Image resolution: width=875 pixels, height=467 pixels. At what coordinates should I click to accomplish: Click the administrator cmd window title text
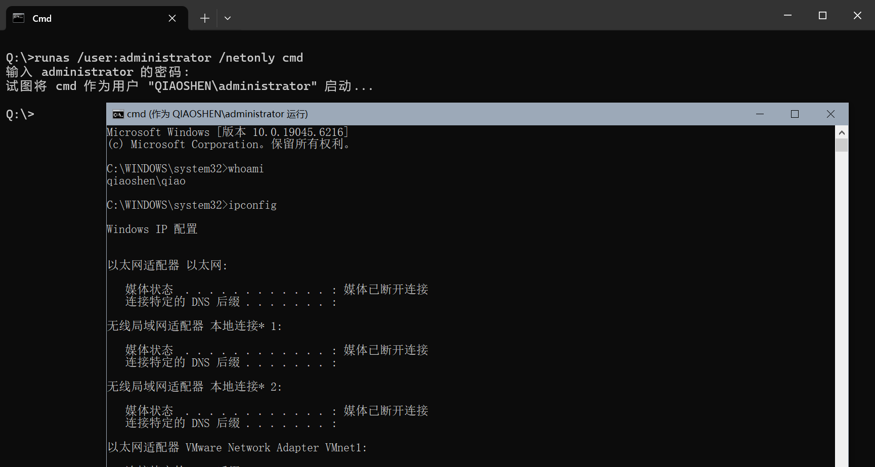(x=217, y=114)
